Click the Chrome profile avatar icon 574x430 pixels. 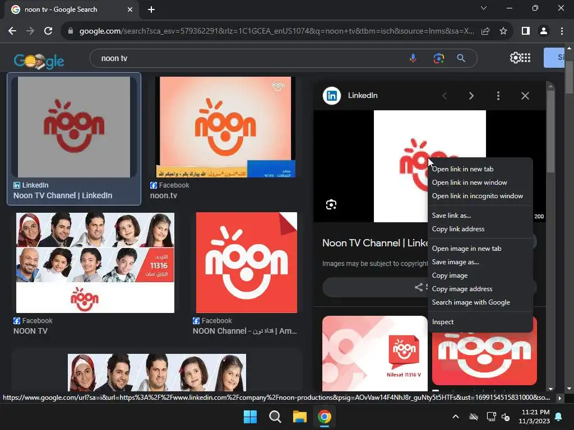tap(544, 31)
